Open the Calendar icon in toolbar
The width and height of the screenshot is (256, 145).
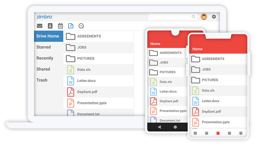pyautogui.click(x=60, y=26)
